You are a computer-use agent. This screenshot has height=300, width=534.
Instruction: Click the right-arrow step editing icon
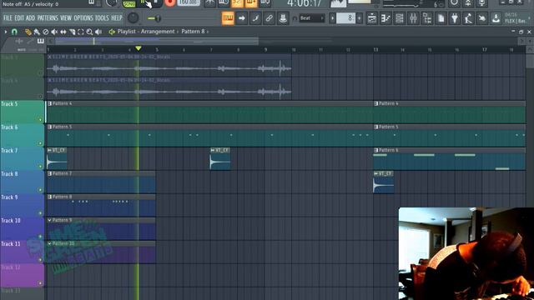(241, 18)
